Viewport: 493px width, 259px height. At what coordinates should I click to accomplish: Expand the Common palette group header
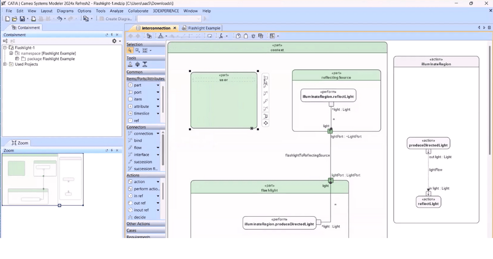pyautogui.click(x=145, y=72)
